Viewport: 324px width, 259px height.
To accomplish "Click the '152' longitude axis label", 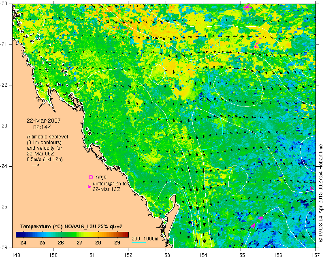I will [x=128, y=255].
